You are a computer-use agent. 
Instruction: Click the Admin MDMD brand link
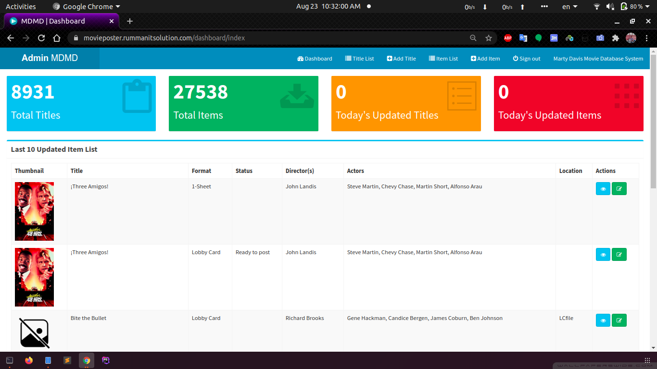(50, 58)
